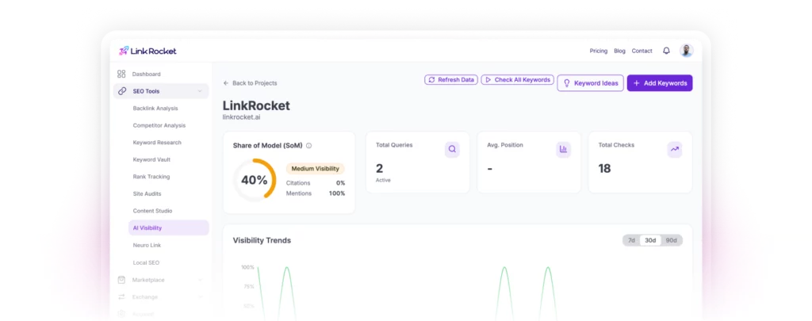Click the Total Checks value 18

click(x=604, y=168)
